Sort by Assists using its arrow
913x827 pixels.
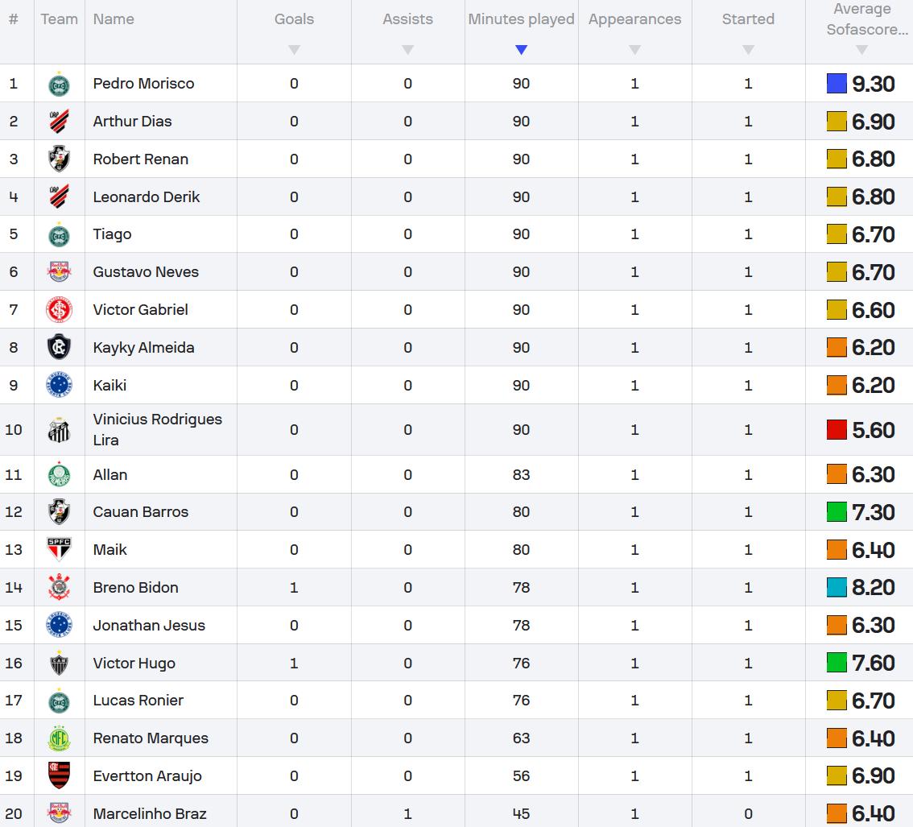tap(407, 50)
